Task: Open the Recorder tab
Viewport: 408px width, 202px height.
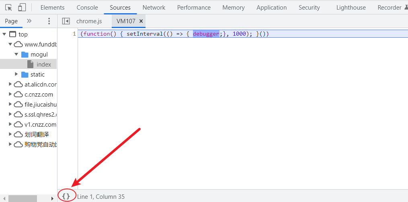Action: point(390,8)
